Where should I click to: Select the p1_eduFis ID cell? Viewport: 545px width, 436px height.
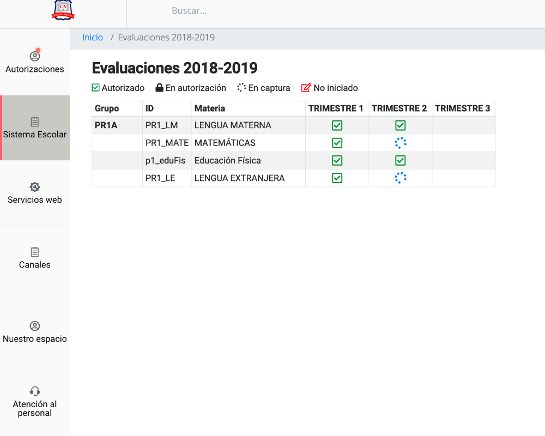[x=167, y=161]
